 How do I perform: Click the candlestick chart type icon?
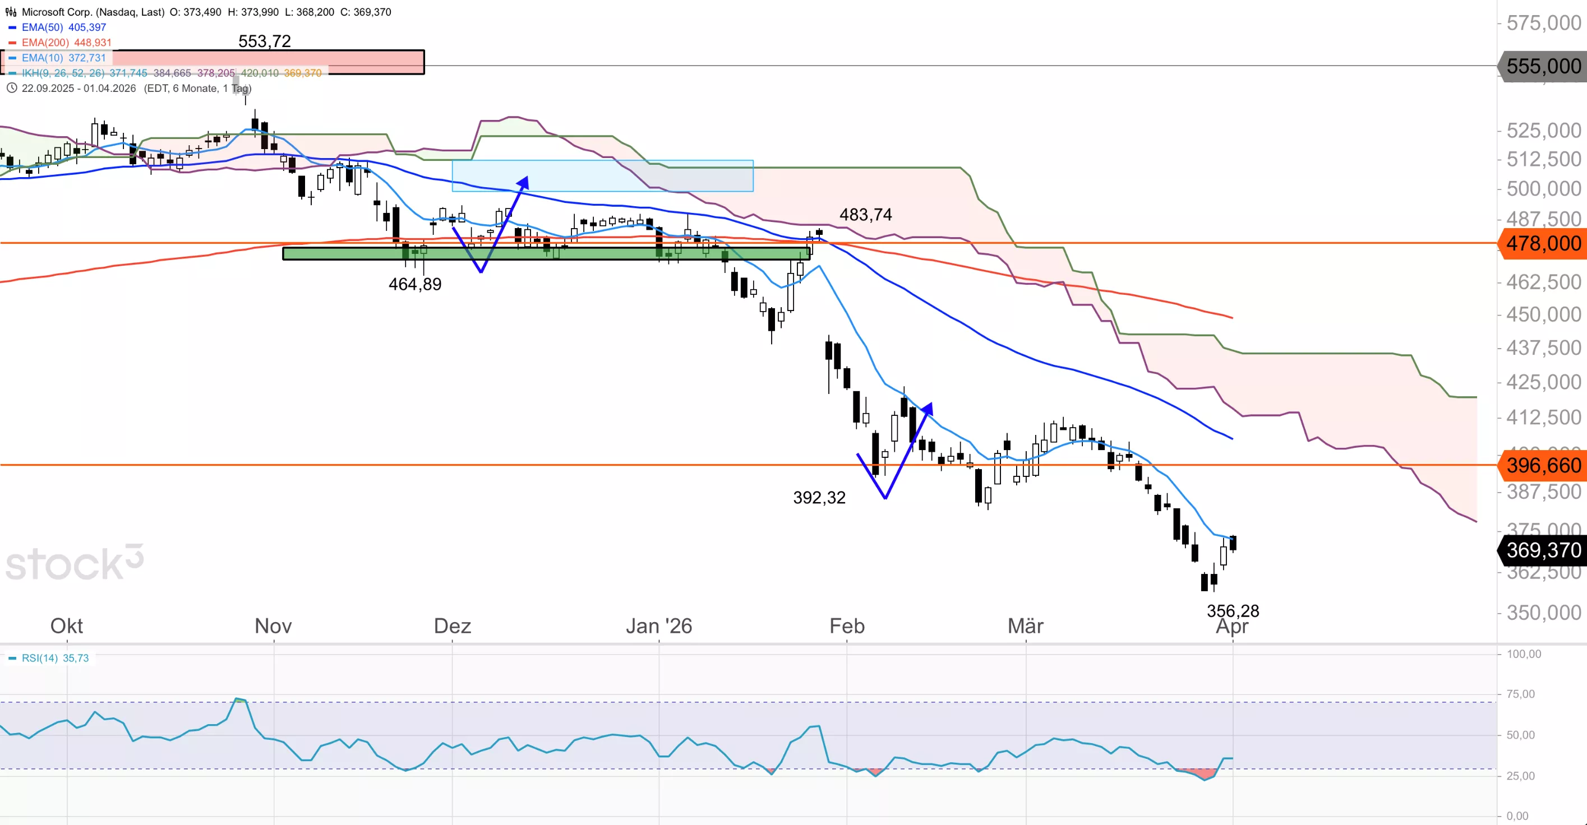point(11,12)
